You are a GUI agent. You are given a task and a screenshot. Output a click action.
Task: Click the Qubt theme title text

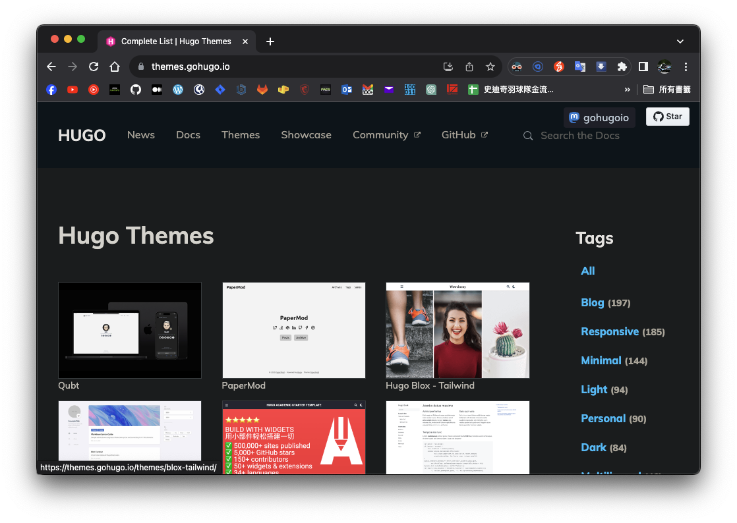69,385
